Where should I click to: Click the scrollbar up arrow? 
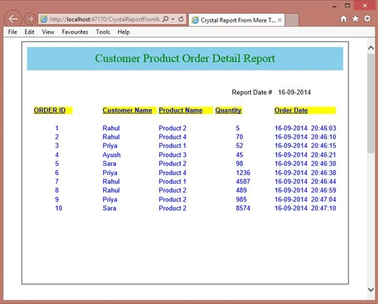[x=370, y=48]
